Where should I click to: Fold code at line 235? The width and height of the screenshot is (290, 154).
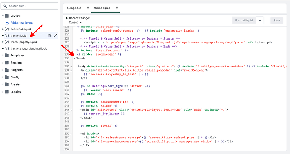[71, 66]
